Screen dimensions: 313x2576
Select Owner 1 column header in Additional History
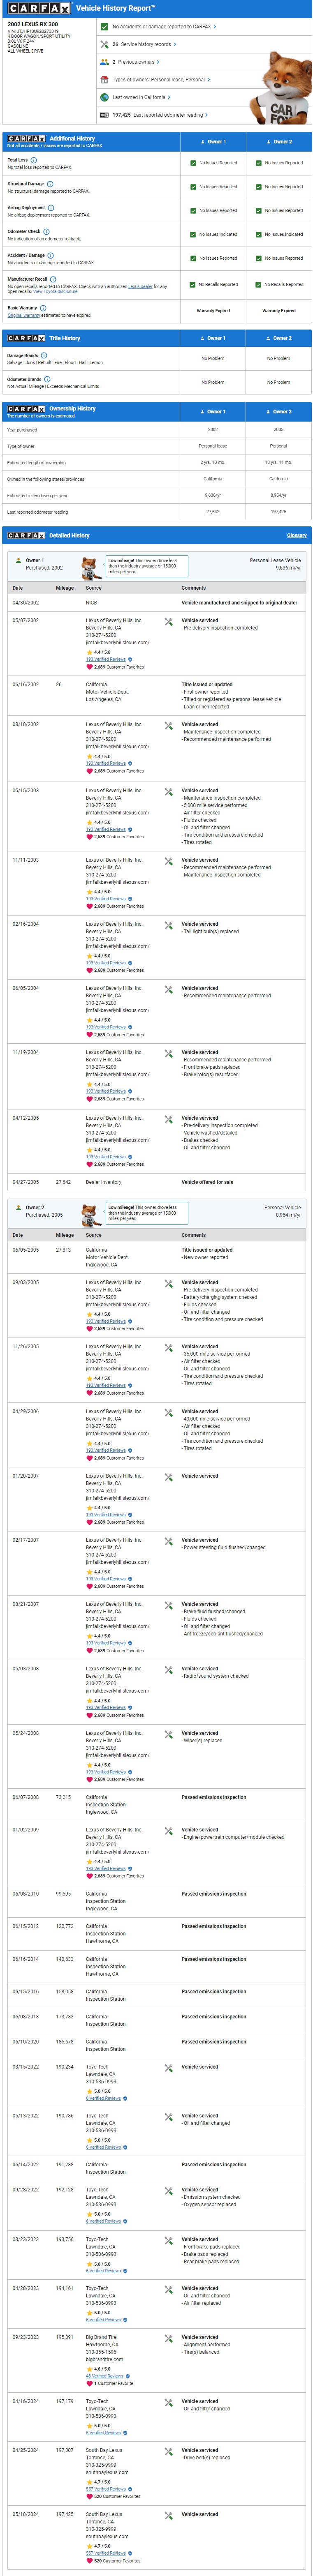213,142
